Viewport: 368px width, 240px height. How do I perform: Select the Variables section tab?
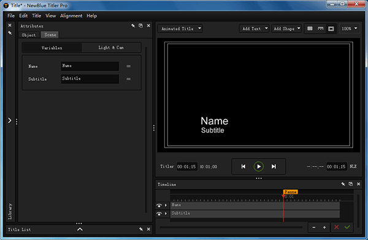click(52, 48)
